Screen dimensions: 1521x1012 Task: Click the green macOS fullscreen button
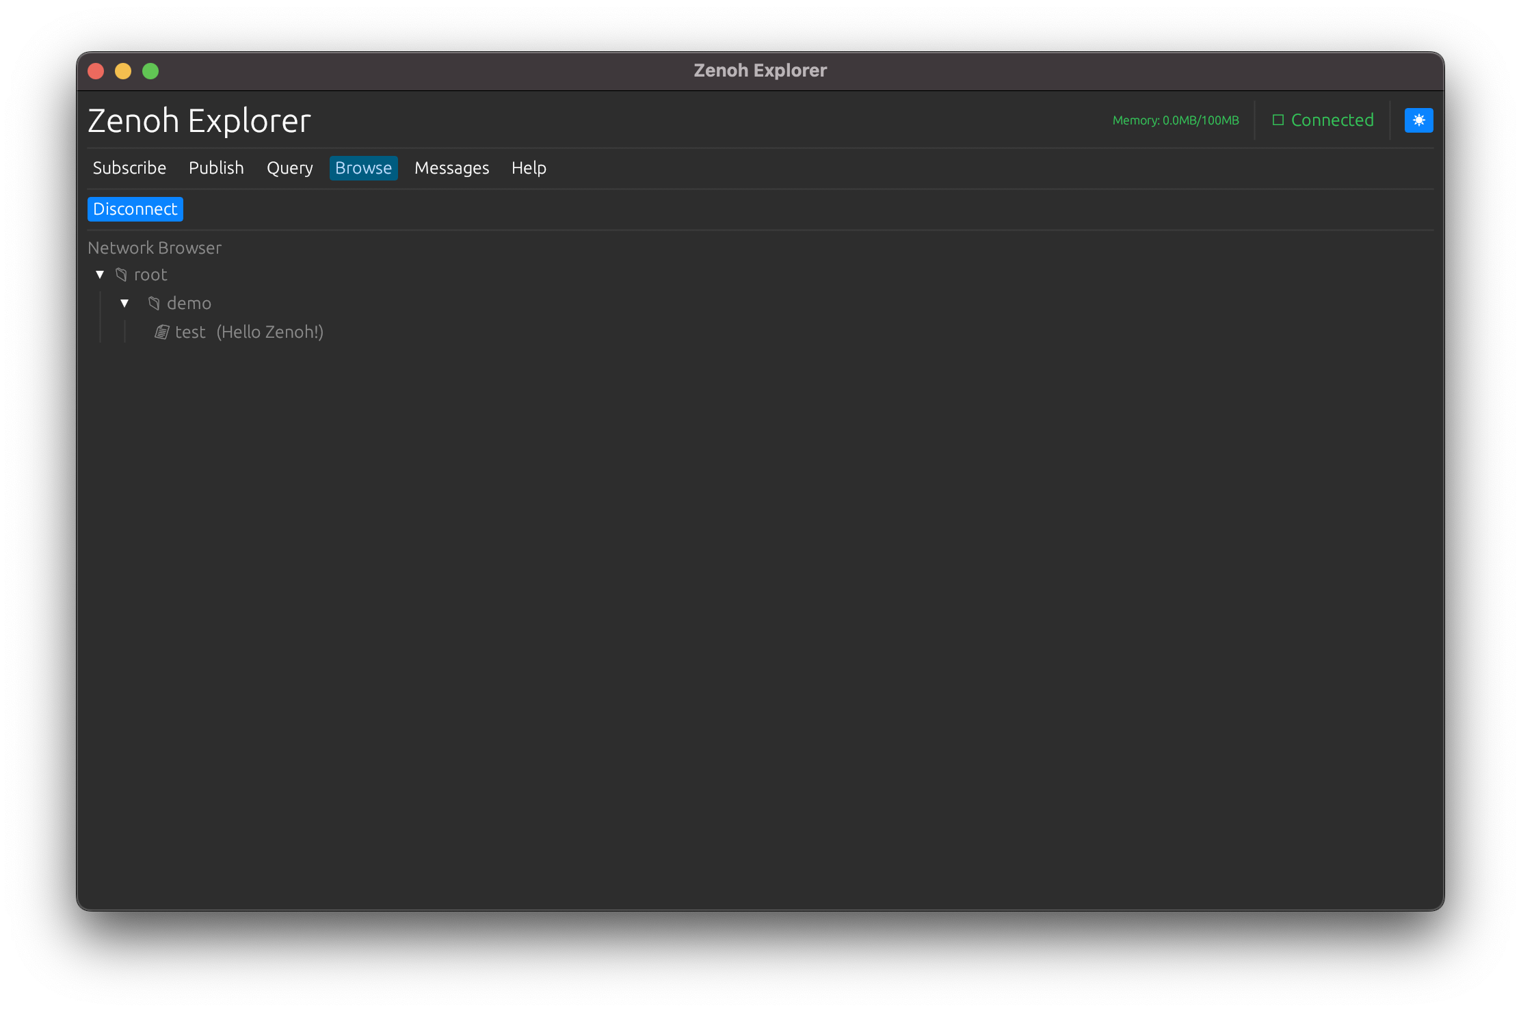coord(150,71)
